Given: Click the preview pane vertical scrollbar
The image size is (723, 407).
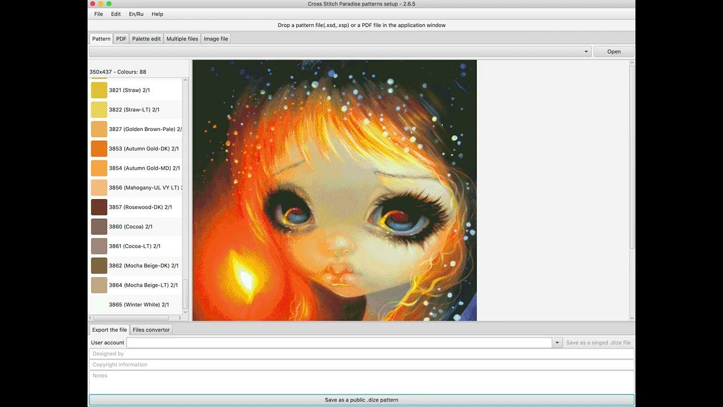Looking at the screenshot, I should (632, 157).
